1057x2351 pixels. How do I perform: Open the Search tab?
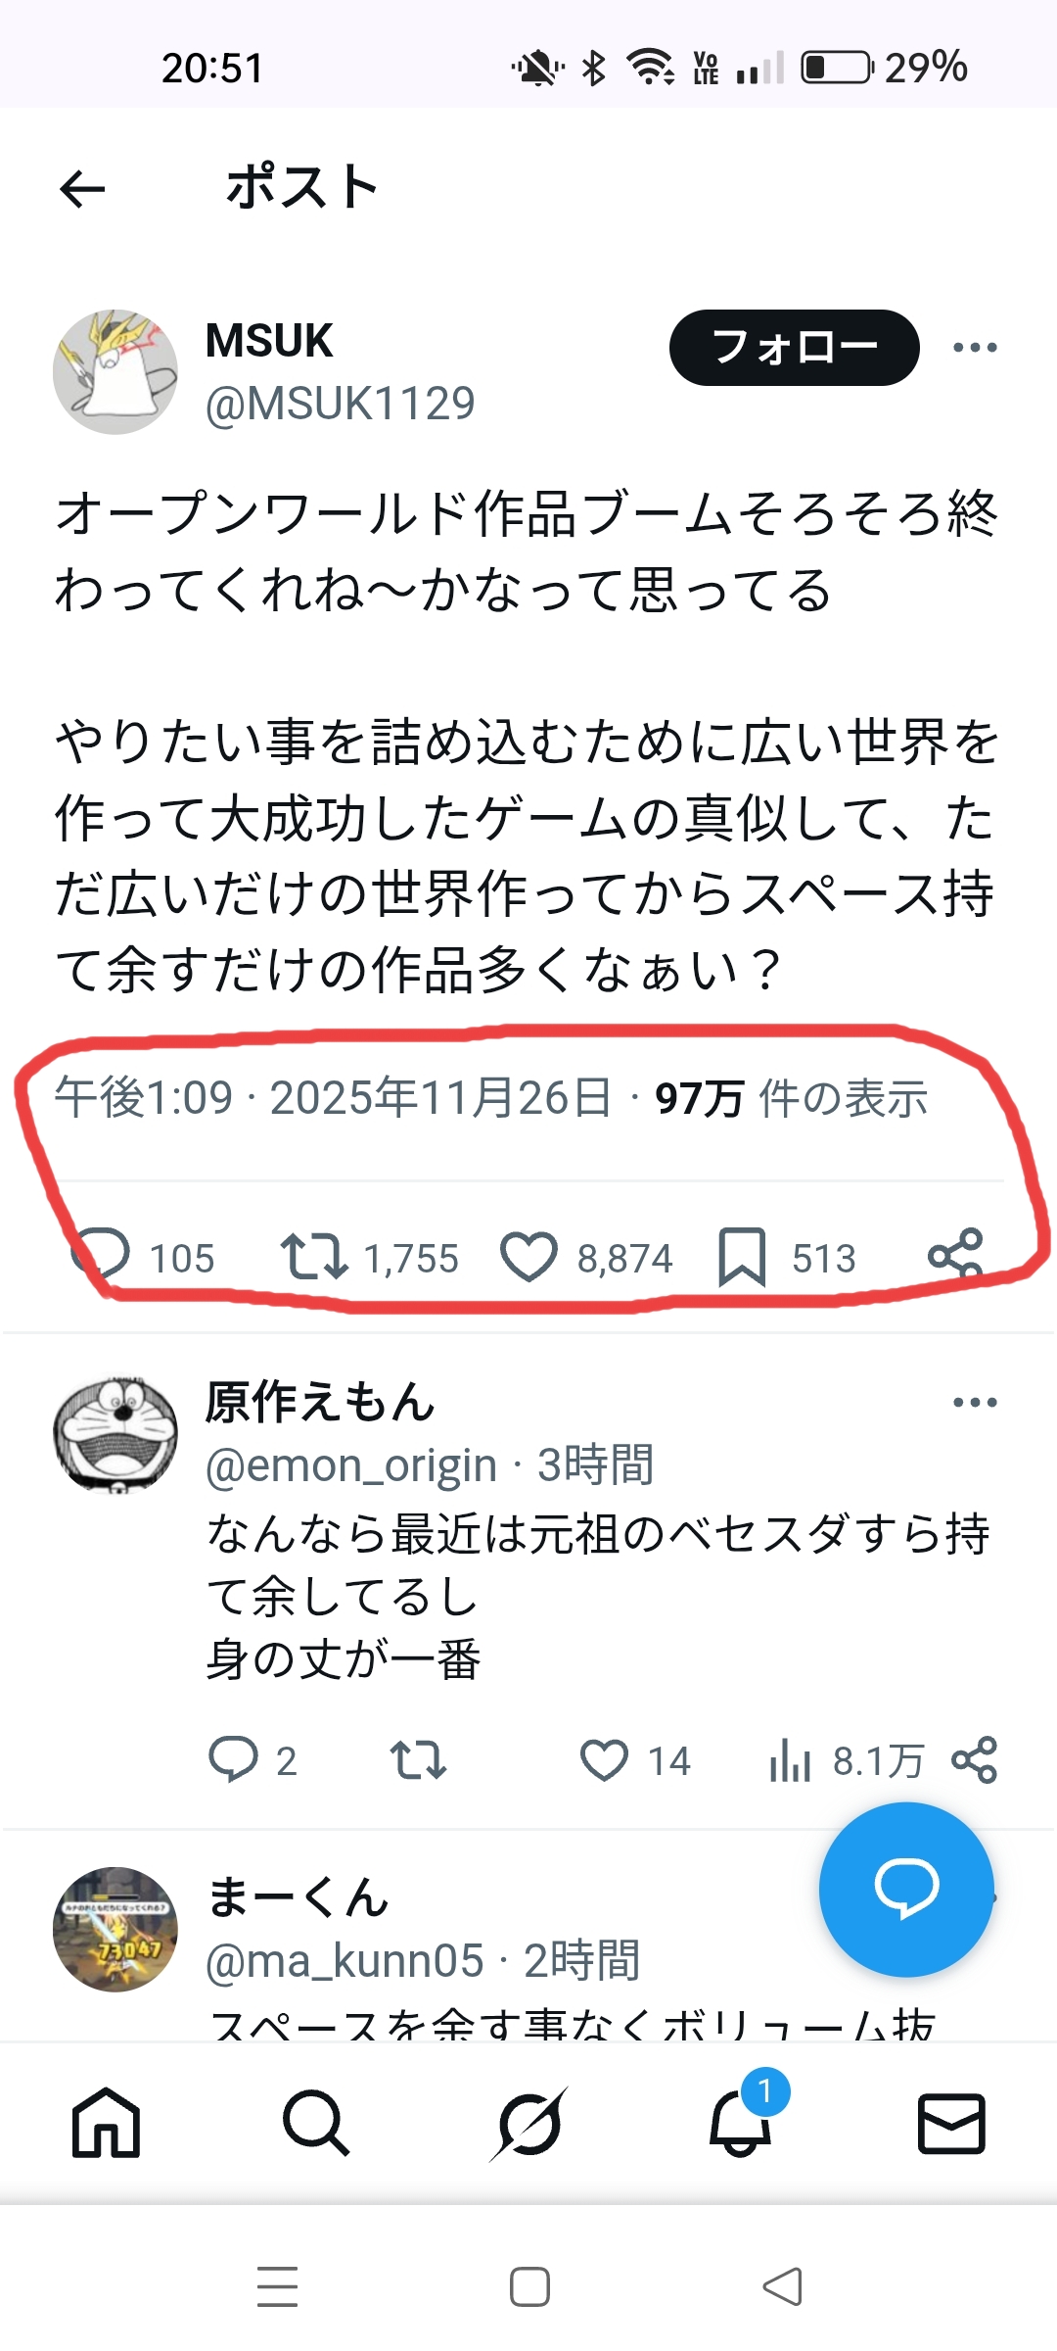coord(315,2124)
